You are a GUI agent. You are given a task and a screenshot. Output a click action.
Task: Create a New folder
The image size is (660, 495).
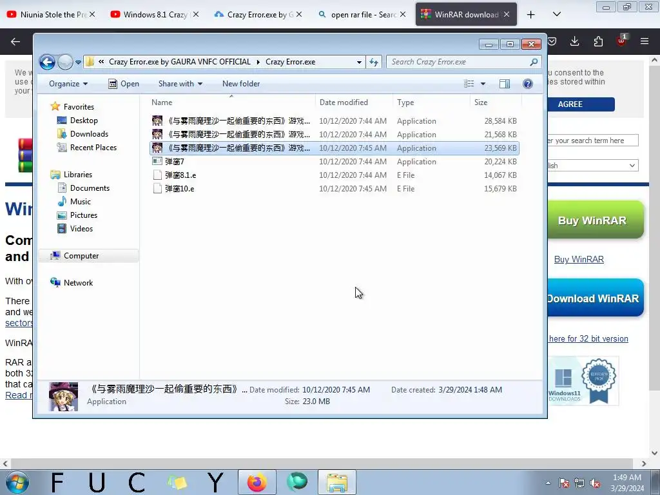[x=241, y=84]
